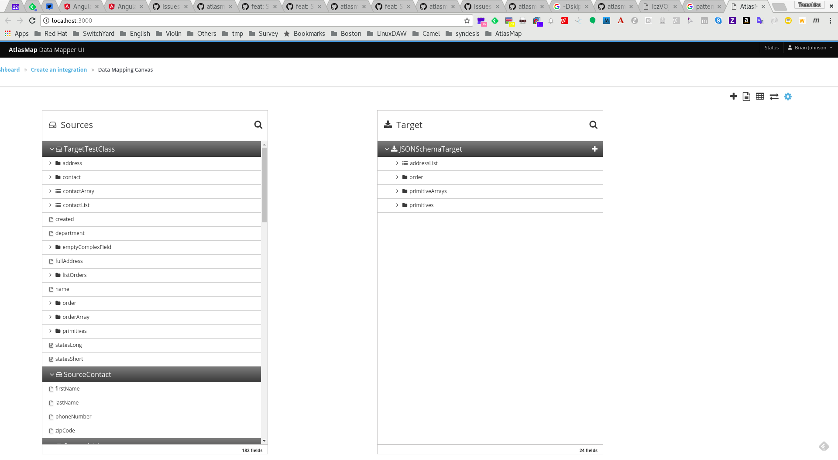
Task: Open the editor settings gear icon
Action: coord(788,97)
